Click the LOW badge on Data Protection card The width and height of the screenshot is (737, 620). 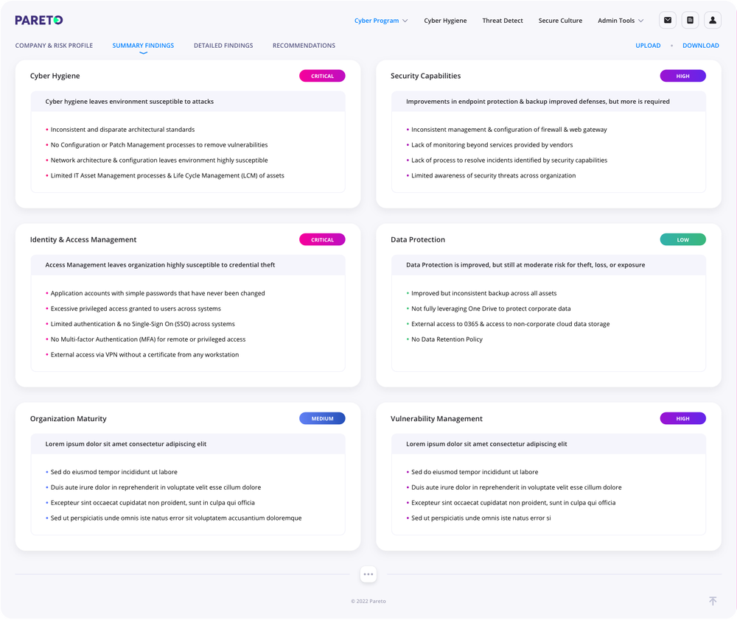point(682,239)
